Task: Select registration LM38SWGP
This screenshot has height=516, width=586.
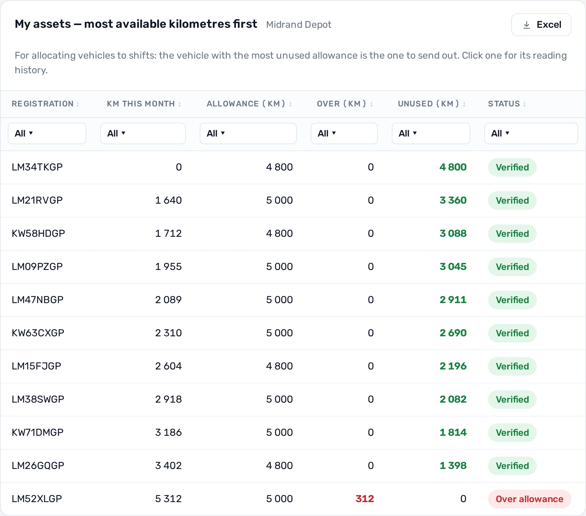Action: pos(38,399)
